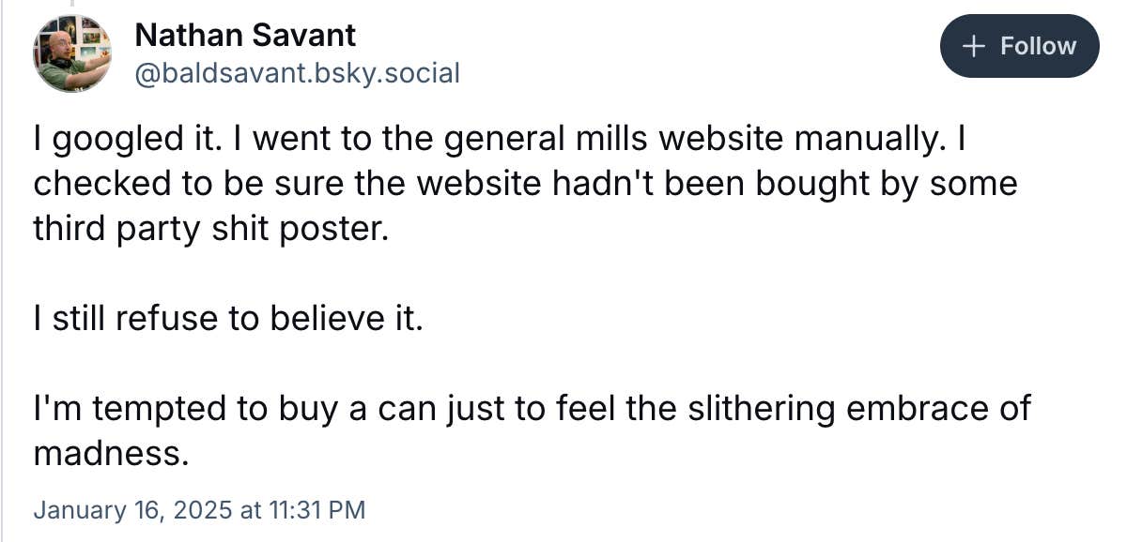Click the sentence "I still refuse to believe it."
This screenshot has height=542, width=1127.
(229, 319)
